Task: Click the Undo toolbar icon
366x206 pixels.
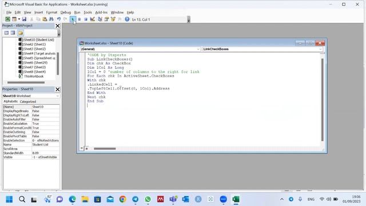Action: click(x=59, y=19)
